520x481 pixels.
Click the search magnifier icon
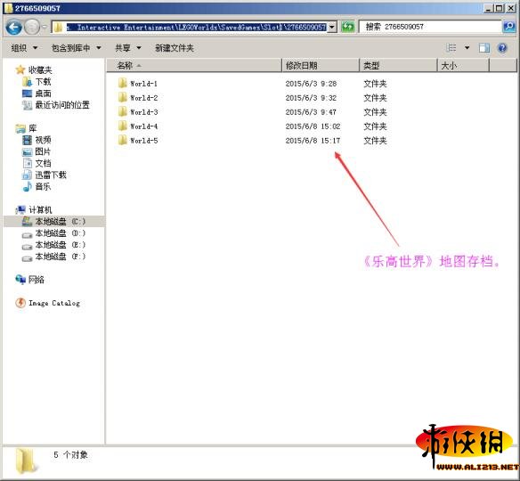(x=508, y=27)
